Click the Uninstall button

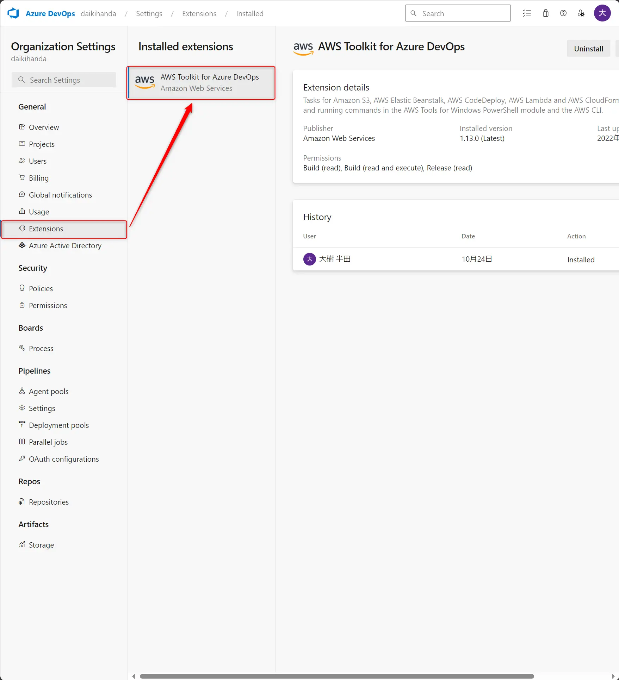[x=588, y=49]
